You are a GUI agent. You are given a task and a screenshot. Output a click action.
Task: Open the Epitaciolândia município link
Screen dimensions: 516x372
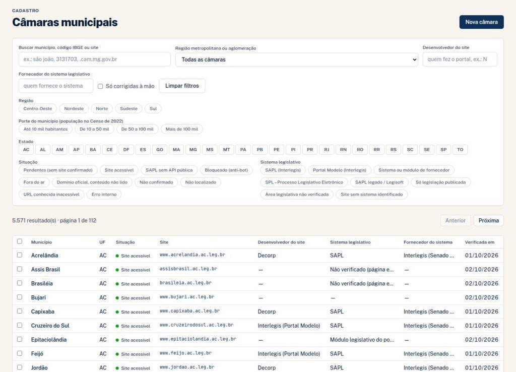[x=49, y=340]
